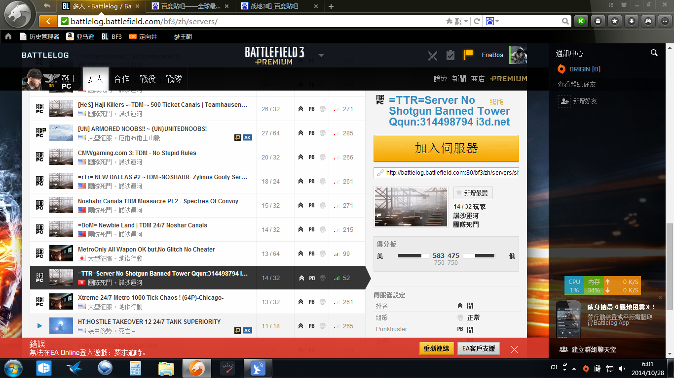Click the browser address bar URL
Viewport: 674px width, 378px height.
tap(144, 21)
